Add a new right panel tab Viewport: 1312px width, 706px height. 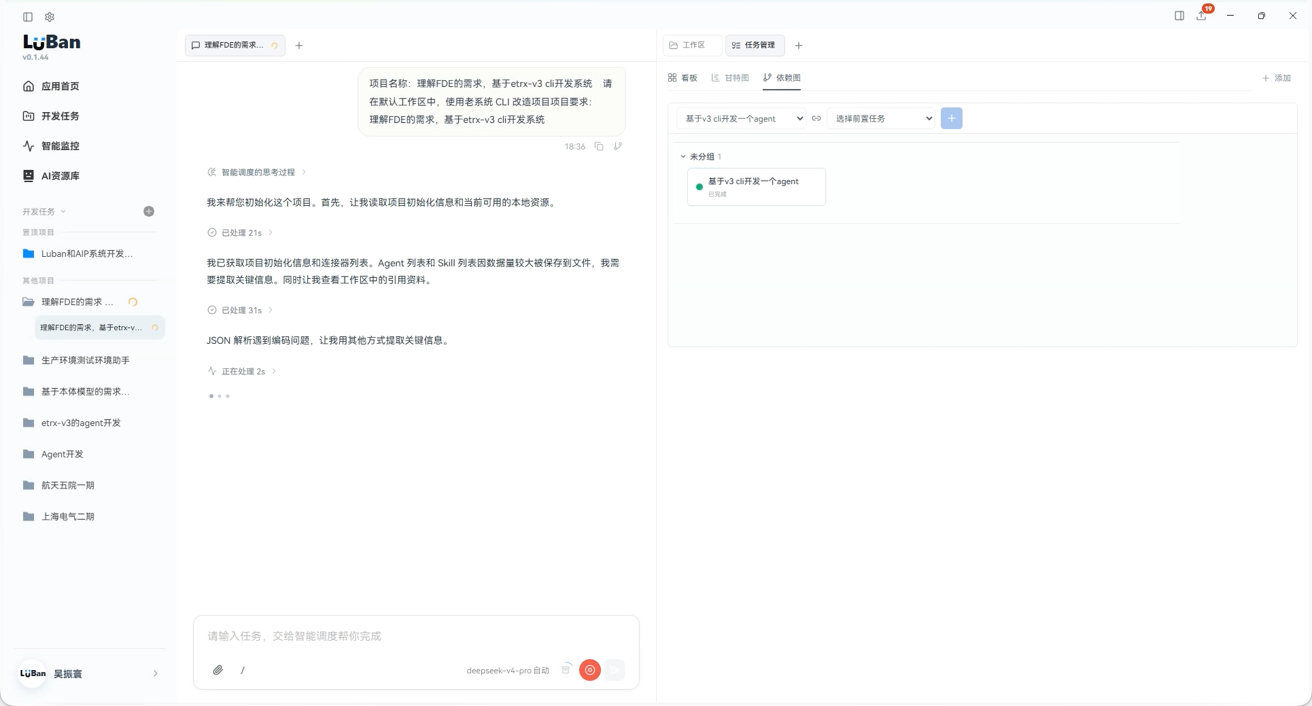pyautogui.click(x=799, y=46)
